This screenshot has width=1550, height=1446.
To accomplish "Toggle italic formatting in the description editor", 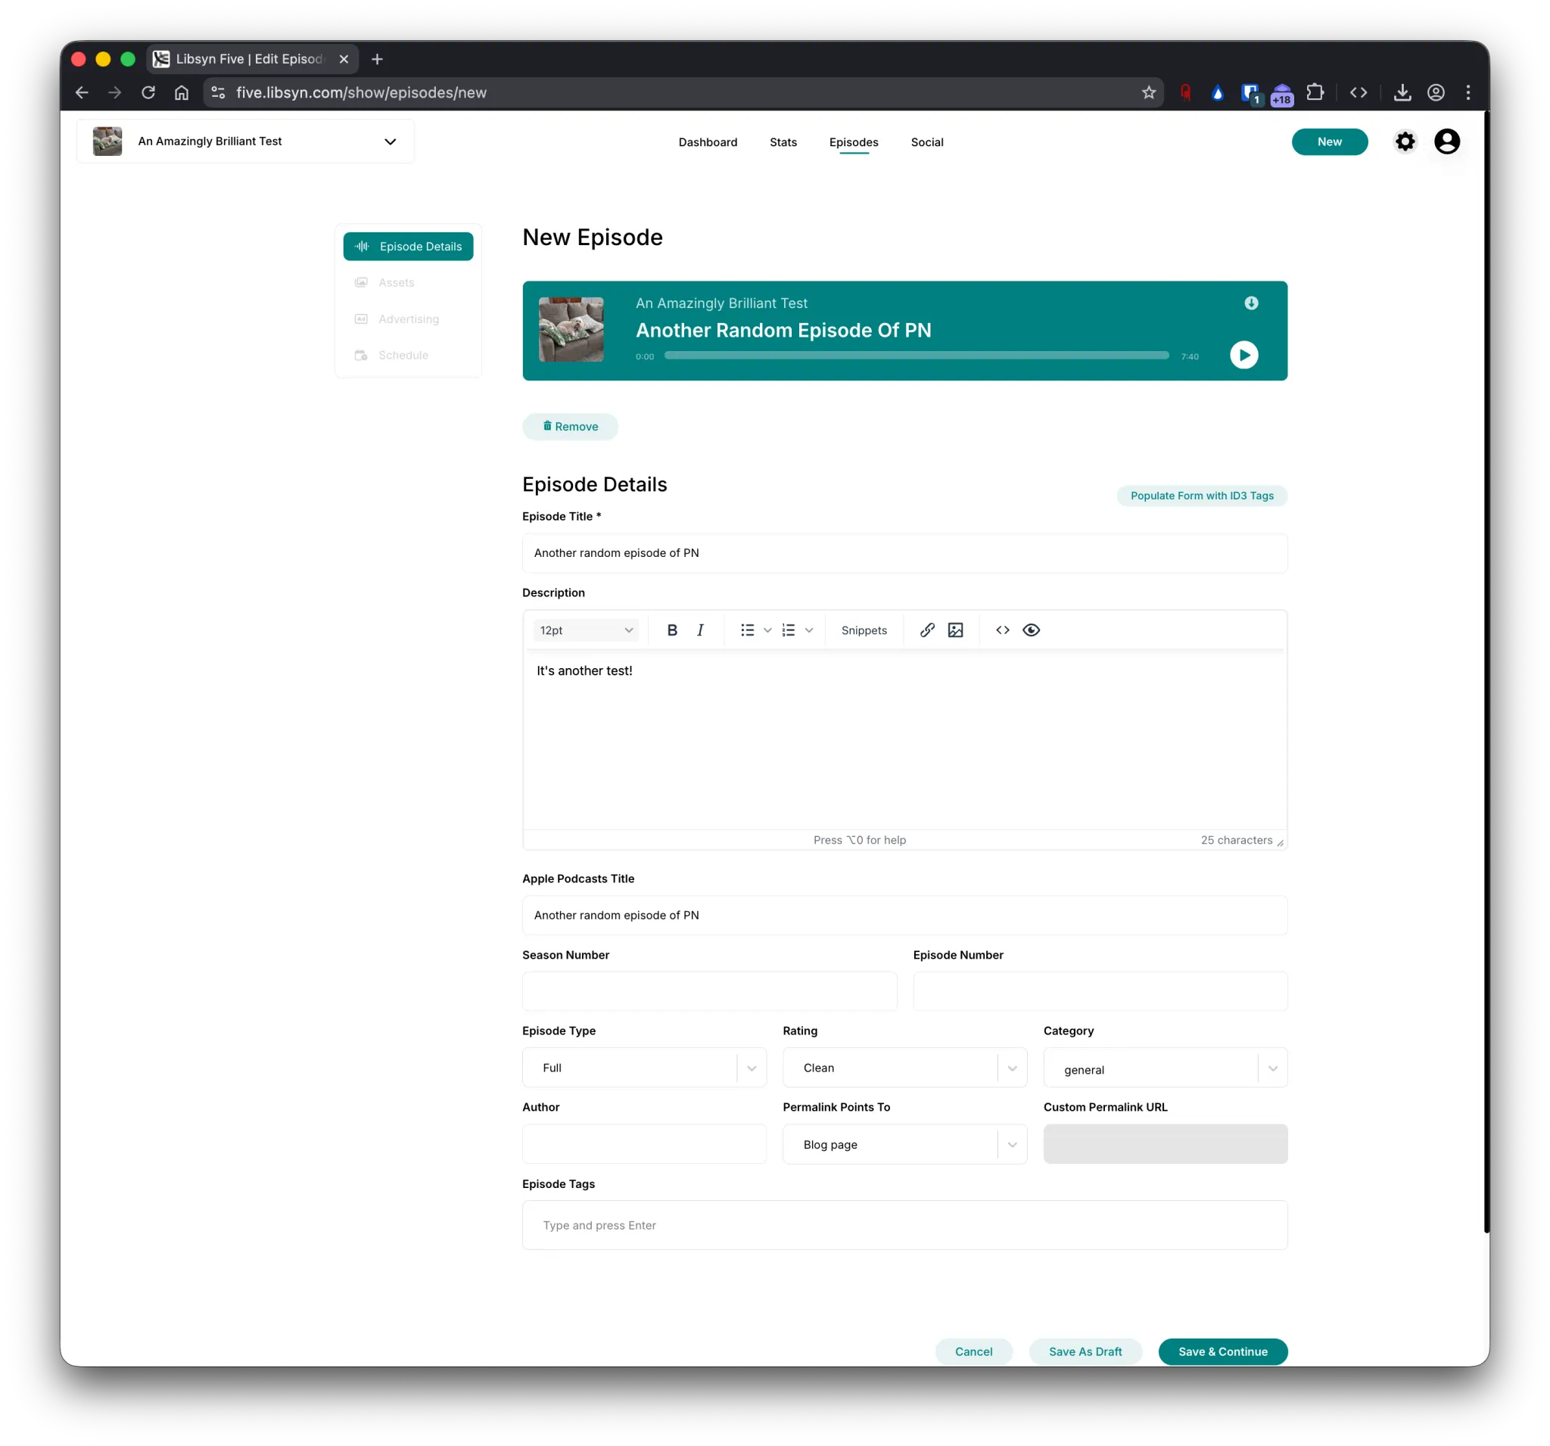I will [x=700, y=630].
